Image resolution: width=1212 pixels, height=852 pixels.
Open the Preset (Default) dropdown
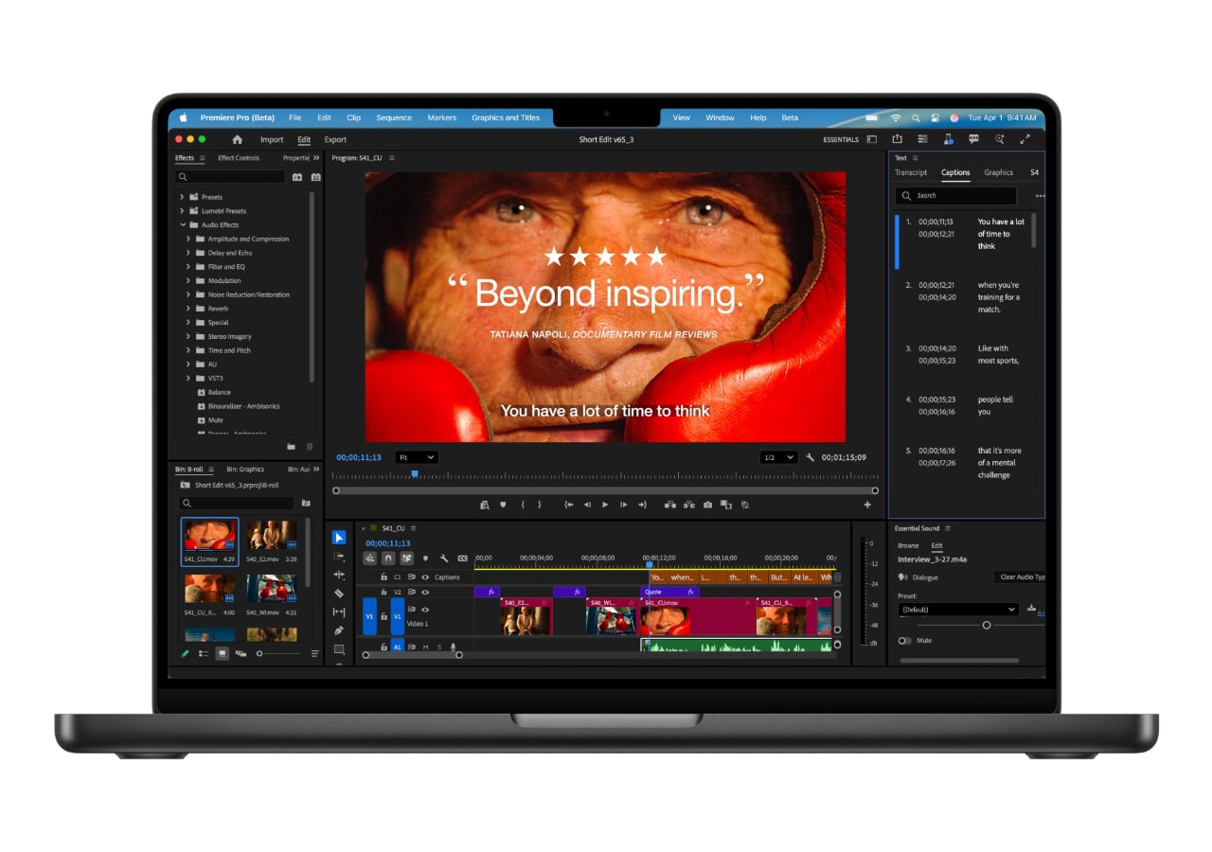point(958,610)
